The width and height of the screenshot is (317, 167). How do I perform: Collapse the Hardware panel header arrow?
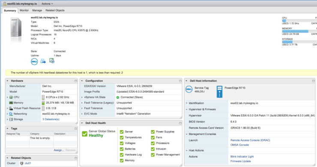pyautogui.click(x=7, y=81)
